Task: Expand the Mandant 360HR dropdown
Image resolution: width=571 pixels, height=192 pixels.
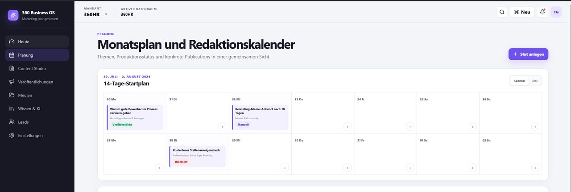Action: coord(95,14)
